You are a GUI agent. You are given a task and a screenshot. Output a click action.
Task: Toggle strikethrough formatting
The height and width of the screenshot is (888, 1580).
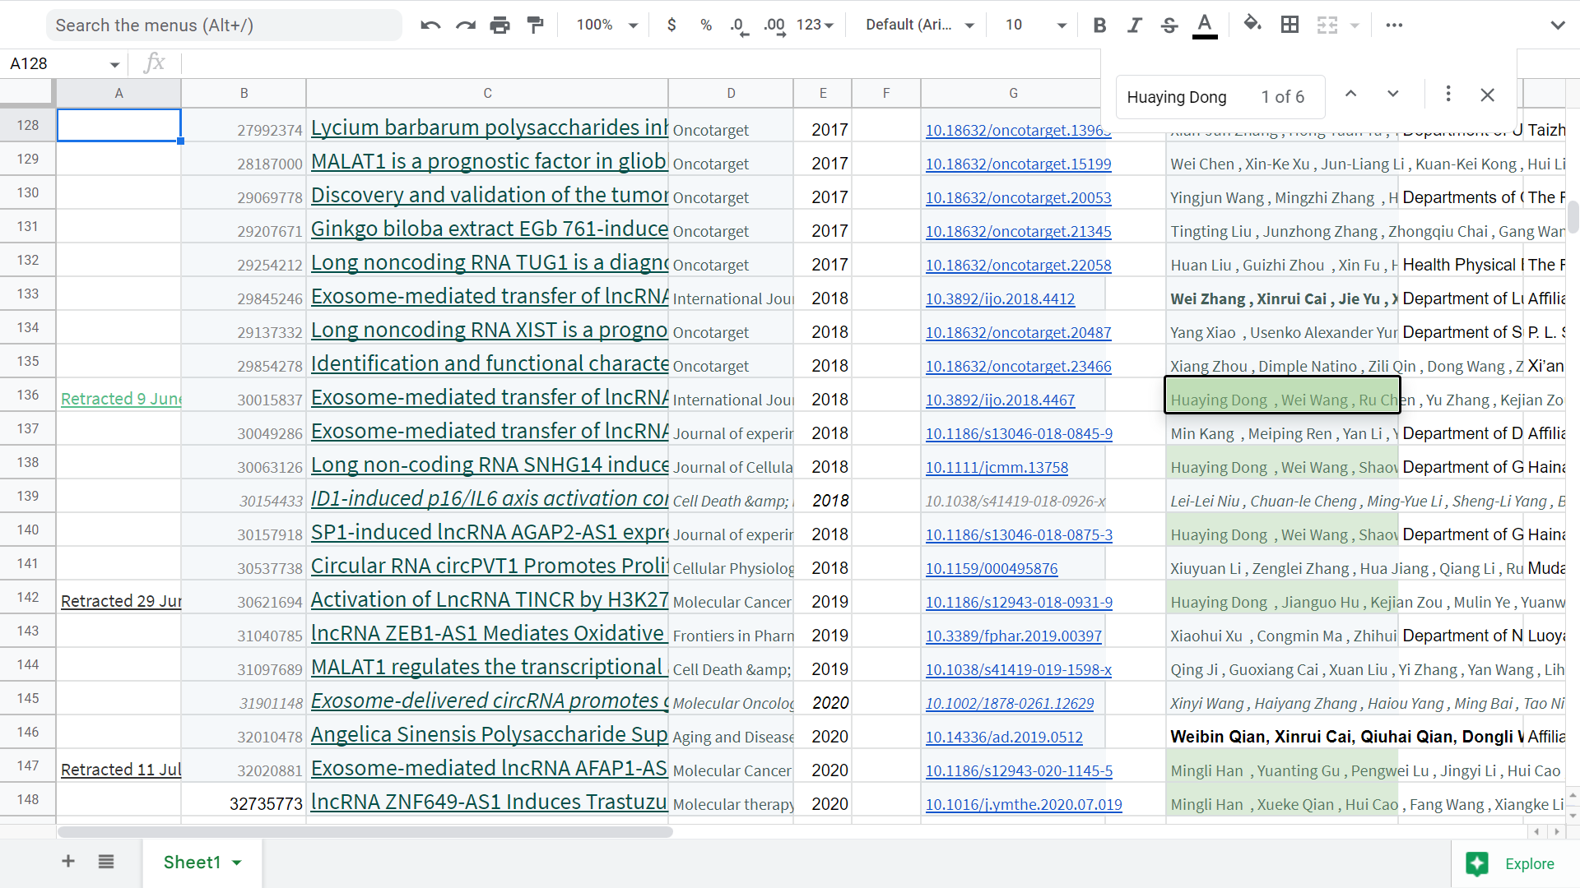click(x=1169, y=25)
